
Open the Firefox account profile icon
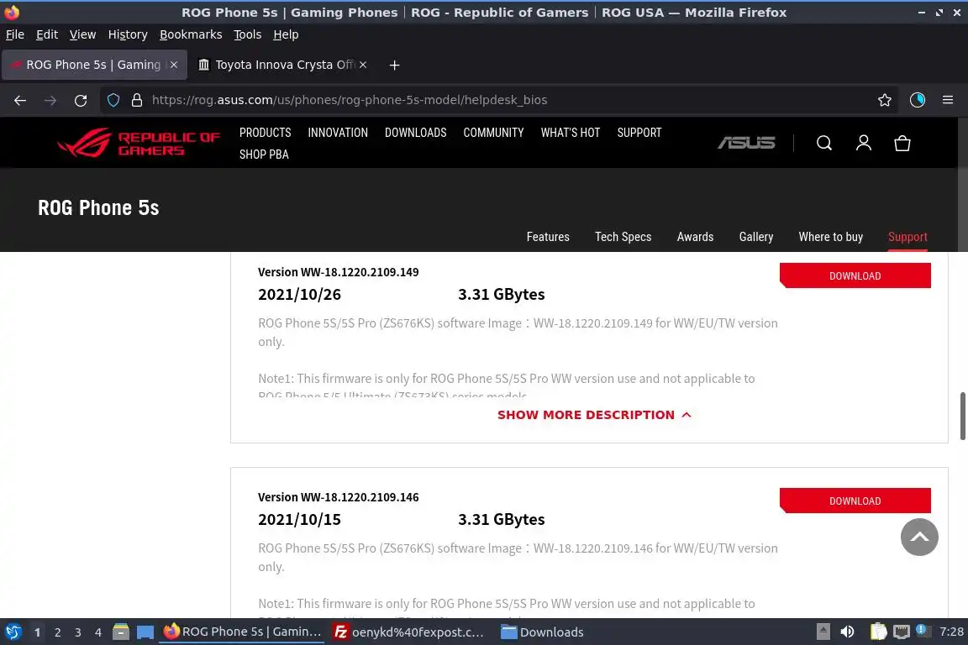coord(917,100)
